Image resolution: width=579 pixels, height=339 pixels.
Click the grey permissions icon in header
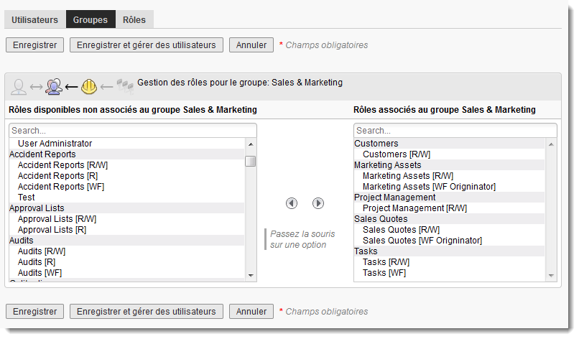tap(124, 87)
